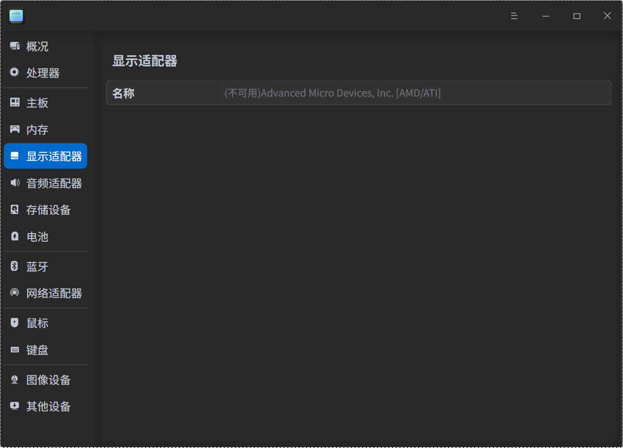Select the 蓝牙 Bluetooth icon

pyautogui.click(x=15, y=266)
